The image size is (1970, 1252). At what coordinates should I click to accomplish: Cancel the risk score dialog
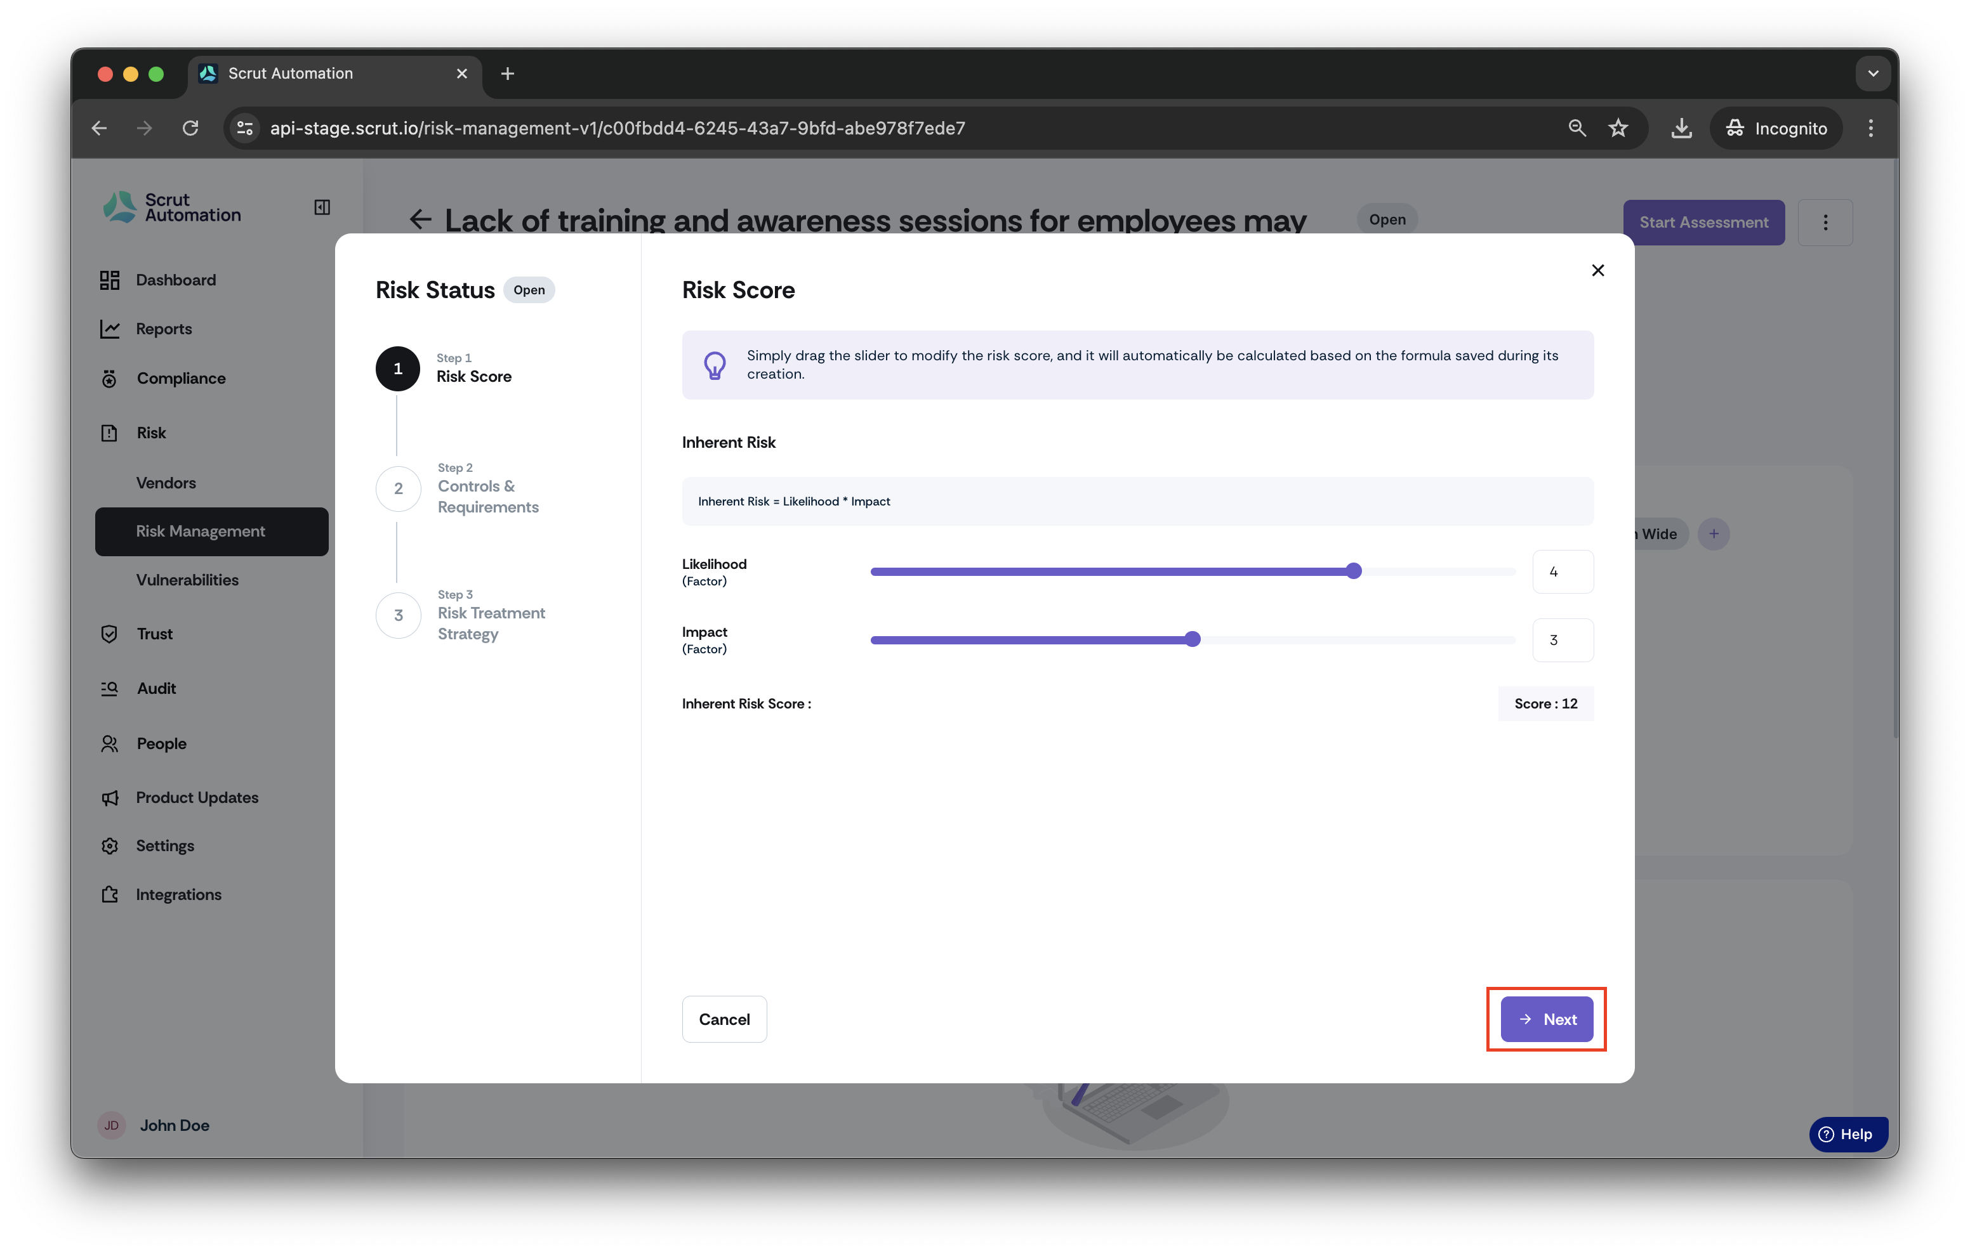tap(724, 1019)
